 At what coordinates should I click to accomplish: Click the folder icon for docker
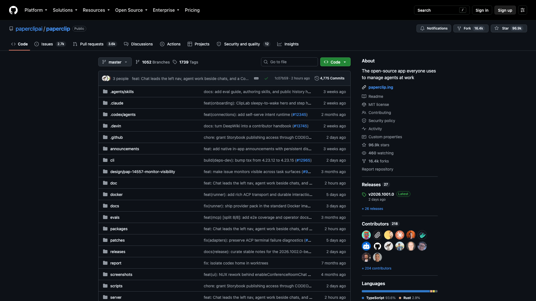(x=105, y=194)
